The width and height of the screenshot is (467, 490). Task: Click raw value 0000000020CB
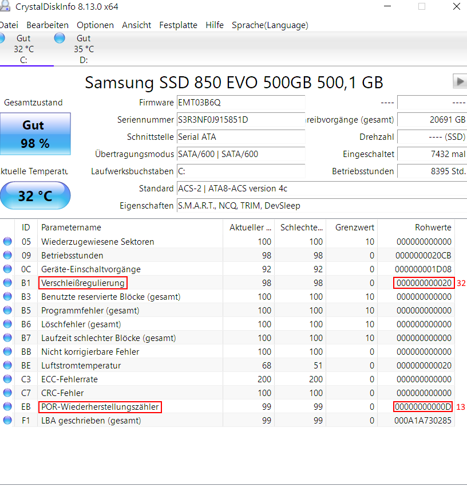(424, 255)
